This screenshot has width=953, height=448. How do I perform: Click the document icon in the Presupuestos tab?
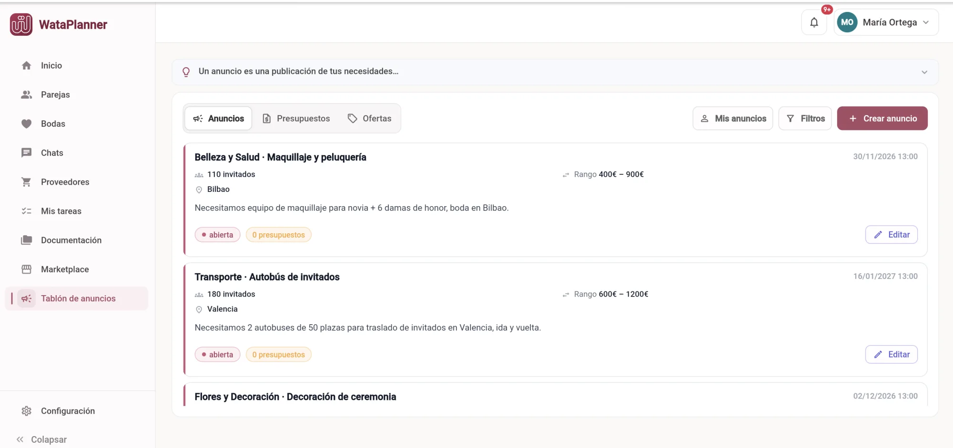pyautogui.click(x=267, y=119)
